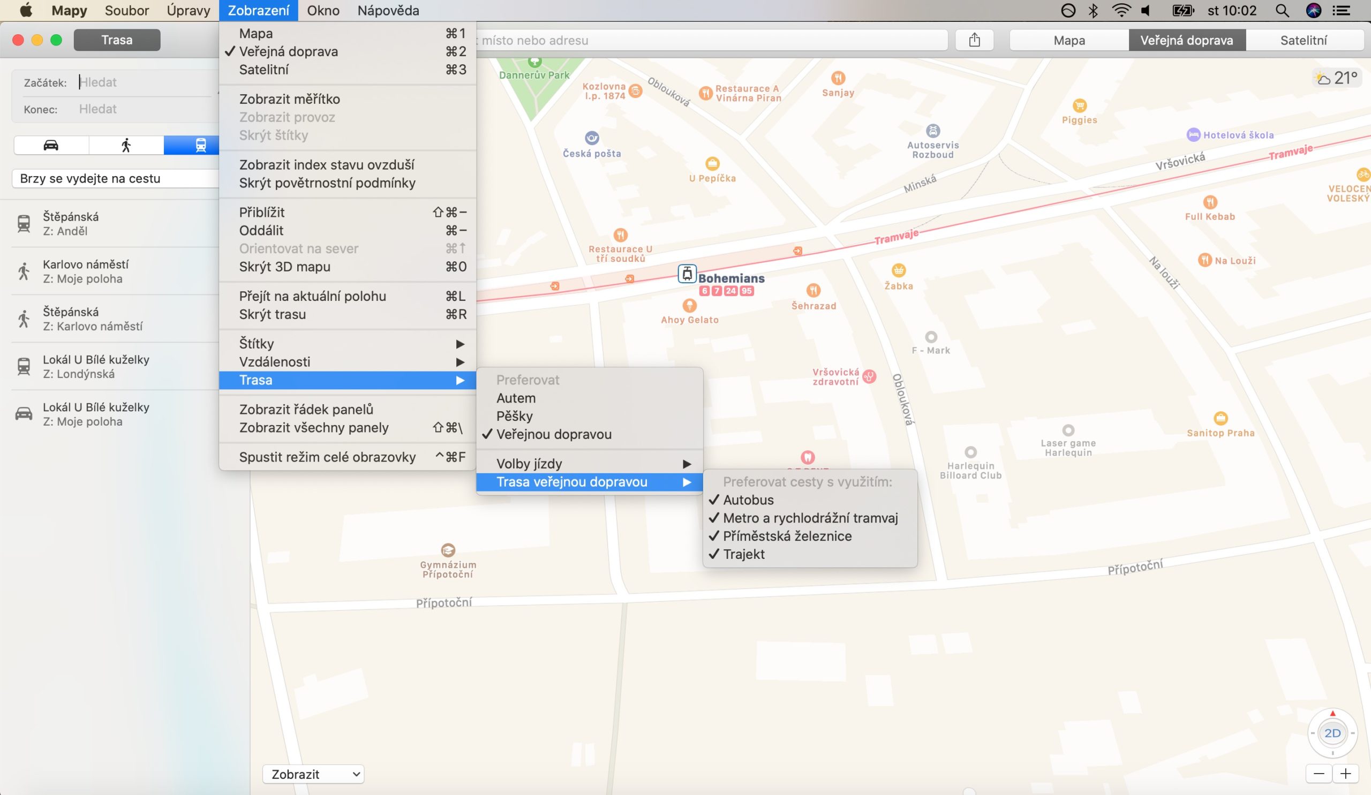
Task: Uncheck the Autobus transit preference
Action: pos(748,499)
